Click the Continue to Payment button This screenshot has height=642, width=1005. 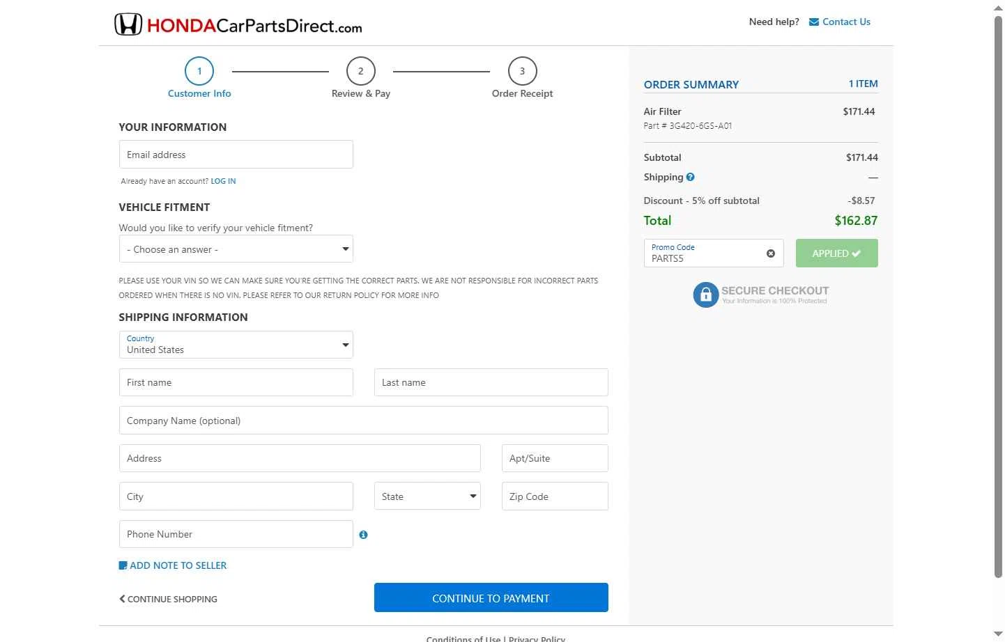click(491, 597)
